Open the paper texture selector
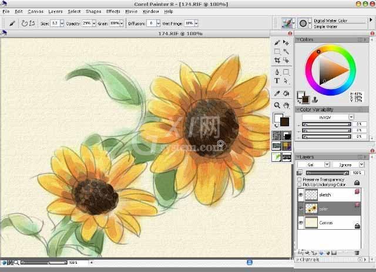This screenshot has height=272, width=376. [x=277, y=135]
